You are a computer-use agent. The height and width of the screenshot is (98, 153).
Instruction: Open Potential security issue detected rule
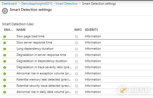coord(44,86)
